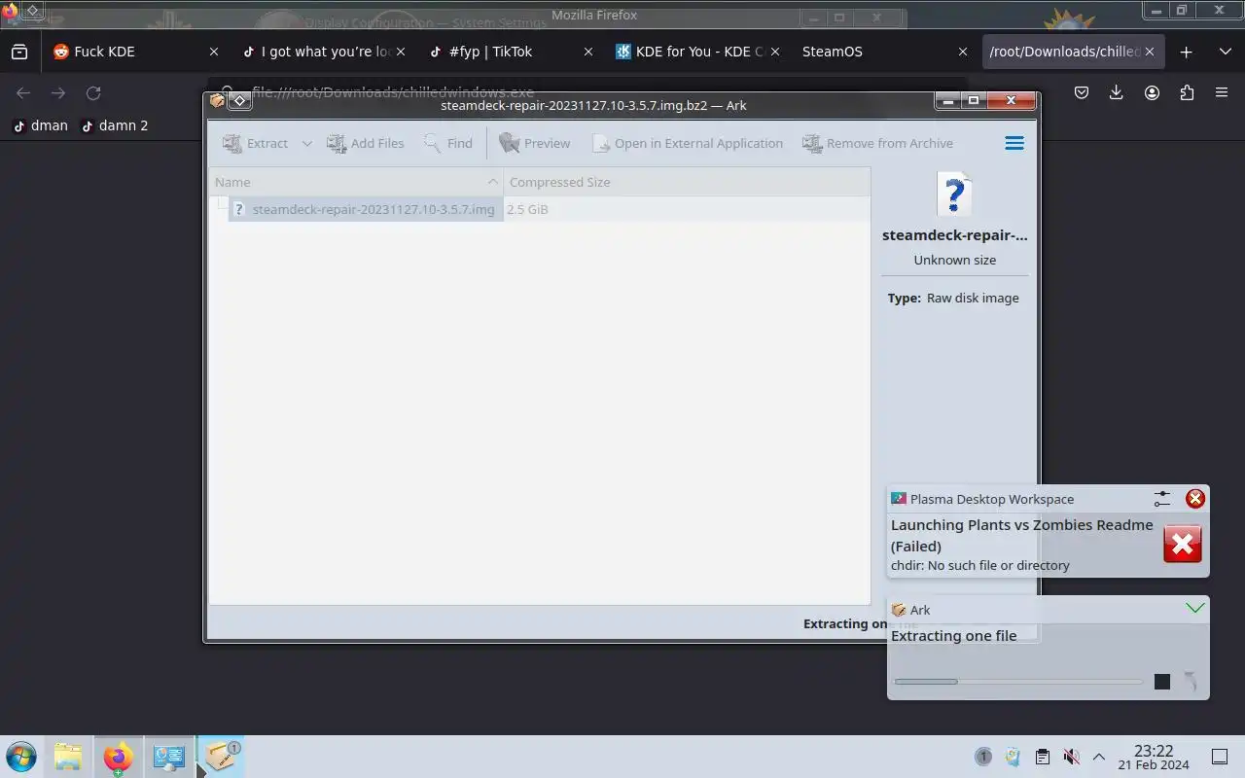Viewport: 1245px width, 778px height.
Task: Click the 2.5 GiB size cell
Action: click(527, 209)
